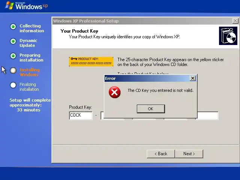Image resolution: width=240 pixels, height=180 pixels.
Task: Click 'The CD Key you entered is not valid.' message
Action: tap(160, 90)
